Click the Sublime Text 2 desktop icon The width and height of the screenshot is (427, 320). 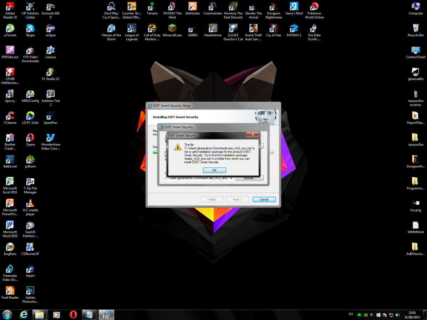(51, 94)
